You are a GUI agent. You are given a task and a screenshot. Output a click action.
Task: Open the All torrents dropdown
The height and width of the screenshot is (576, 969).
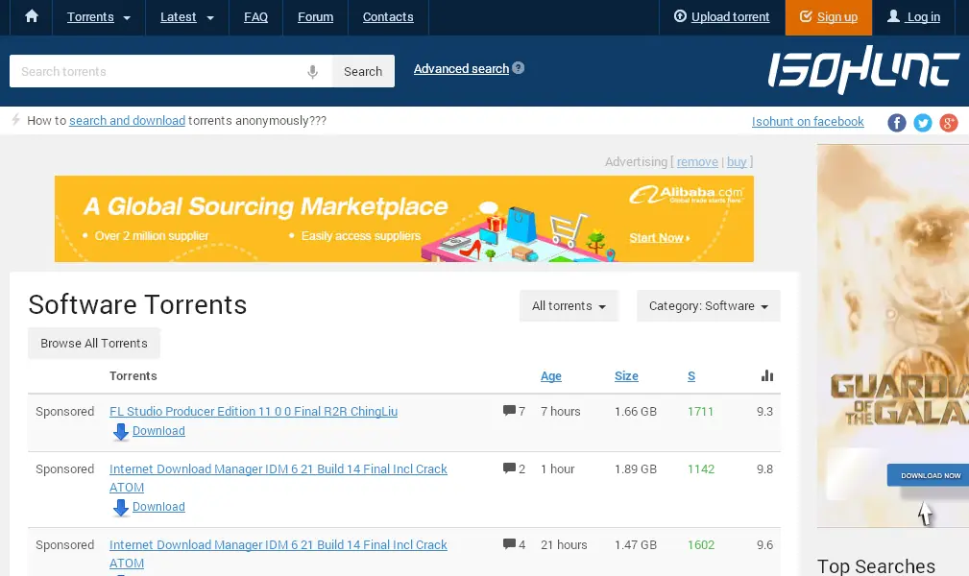click(x=569, y=306)
